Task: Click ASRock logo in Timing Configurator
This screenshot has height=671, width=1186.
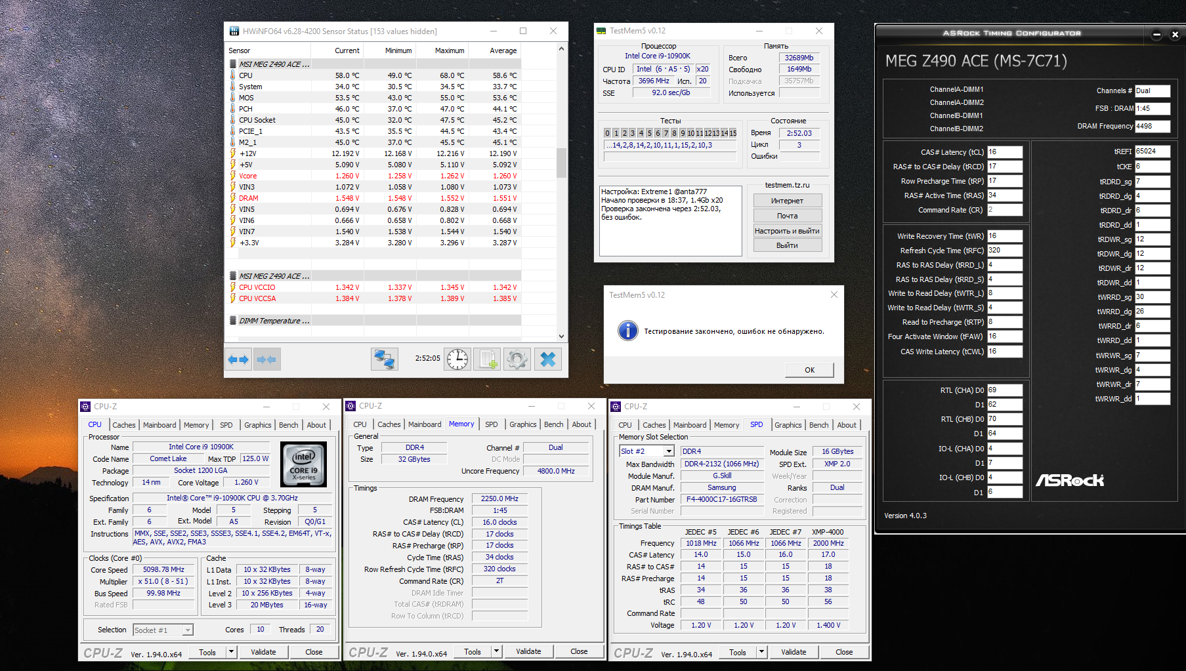Action: pos(1070,480)
